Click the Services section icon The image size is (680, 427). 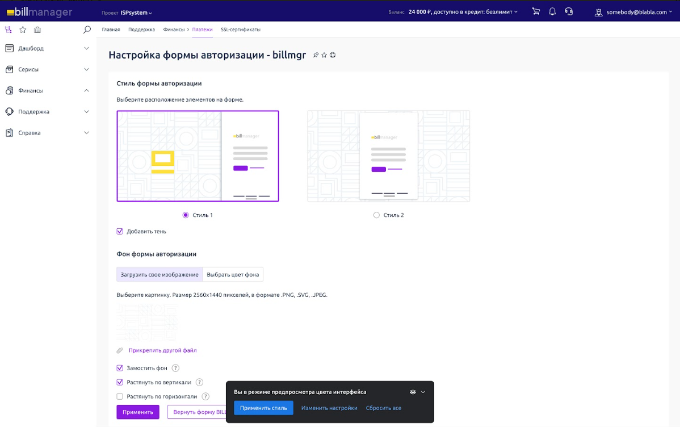coord(10,69)
